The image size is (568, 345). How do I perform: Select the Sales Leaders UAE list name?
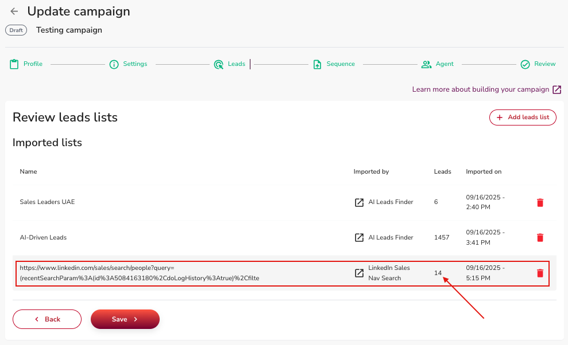47,202
